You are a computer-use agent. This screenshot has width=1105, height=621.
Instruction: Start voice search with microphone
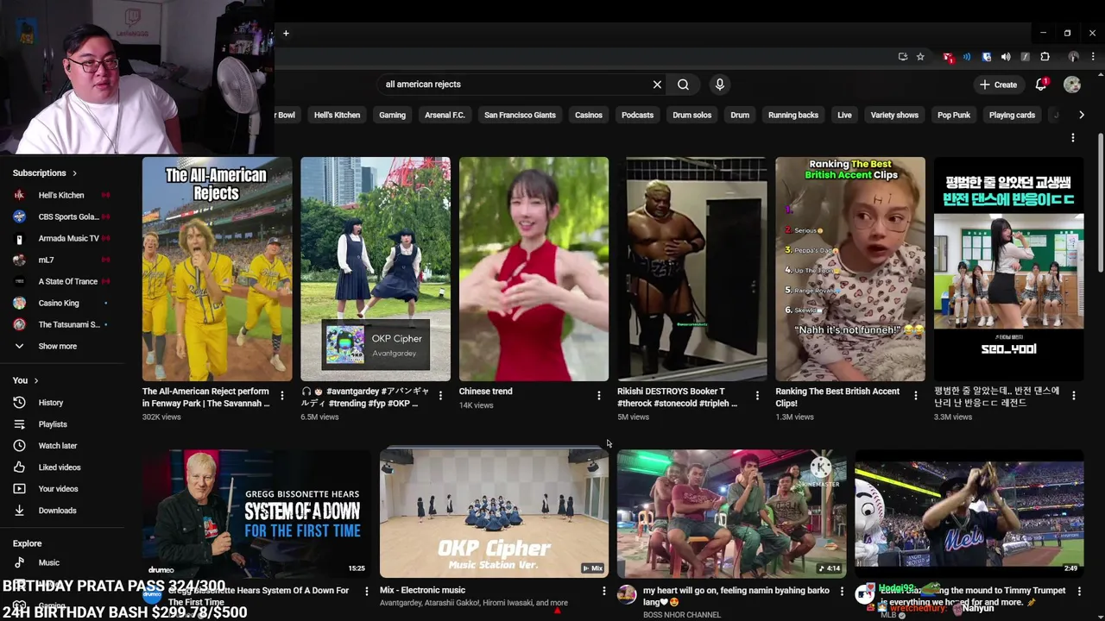coord(719,85)
